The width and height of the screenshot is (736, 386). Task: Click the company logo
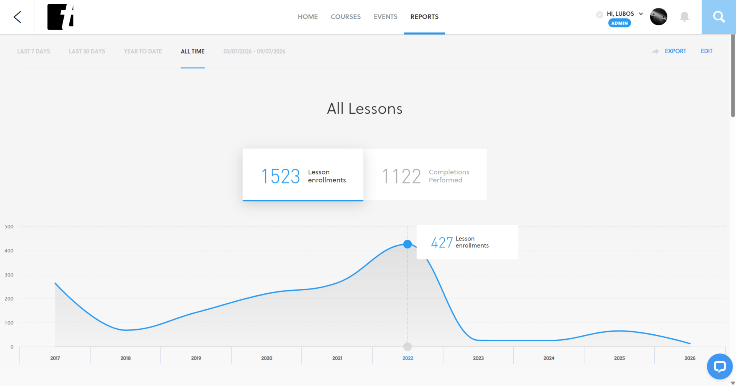click(60, 17)
